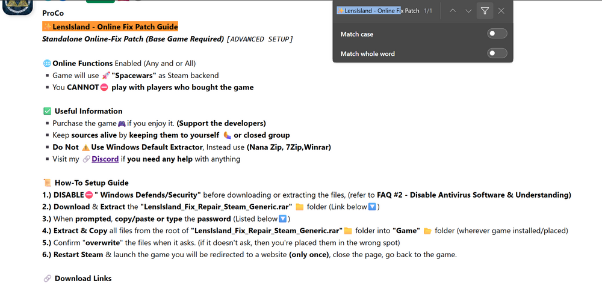602x283 pixels.
Task: Click the find search text field
Action: tap(378, 11)
